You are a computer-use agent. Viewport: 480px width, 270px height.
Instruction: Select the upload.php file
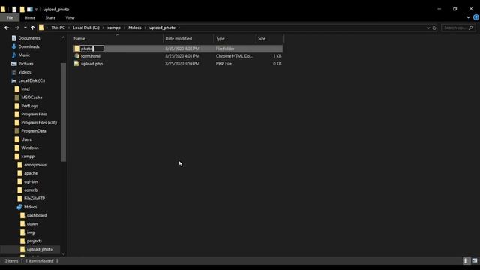coord(91,64)
